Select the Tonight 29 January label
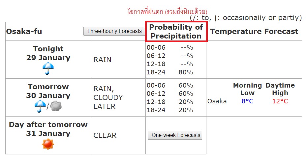Screen dimensions: 306x159 [x=48, y=53]
